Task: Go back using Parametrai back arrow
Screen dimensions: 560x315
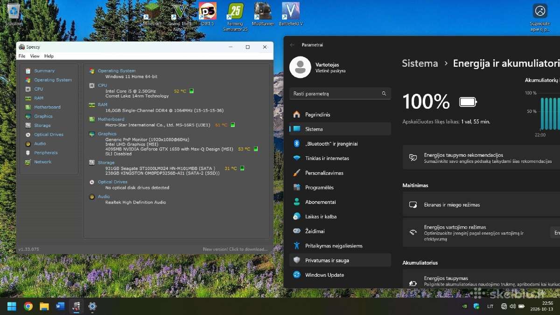Action: click(292, 45)
